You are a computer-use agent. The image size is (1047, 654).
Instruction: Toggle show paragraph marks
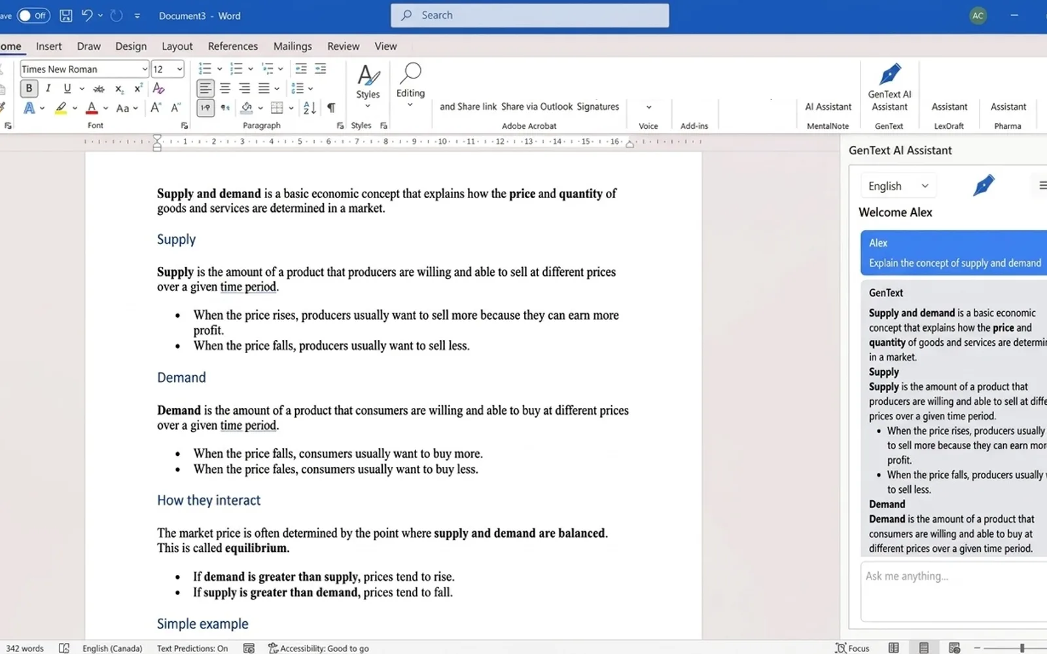coord(331,108)
